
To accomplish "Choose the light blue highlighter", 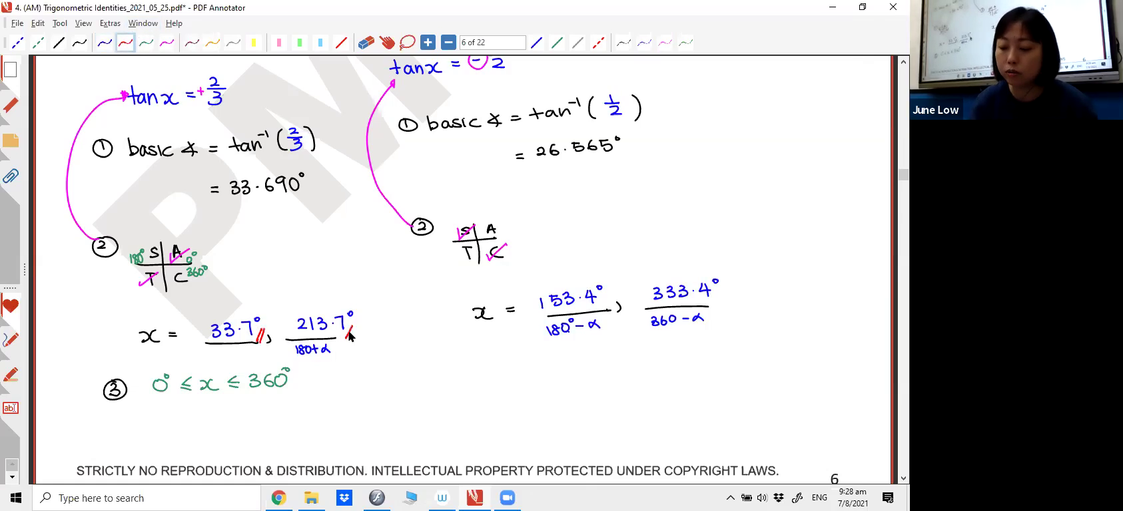I will coord(320,43).
